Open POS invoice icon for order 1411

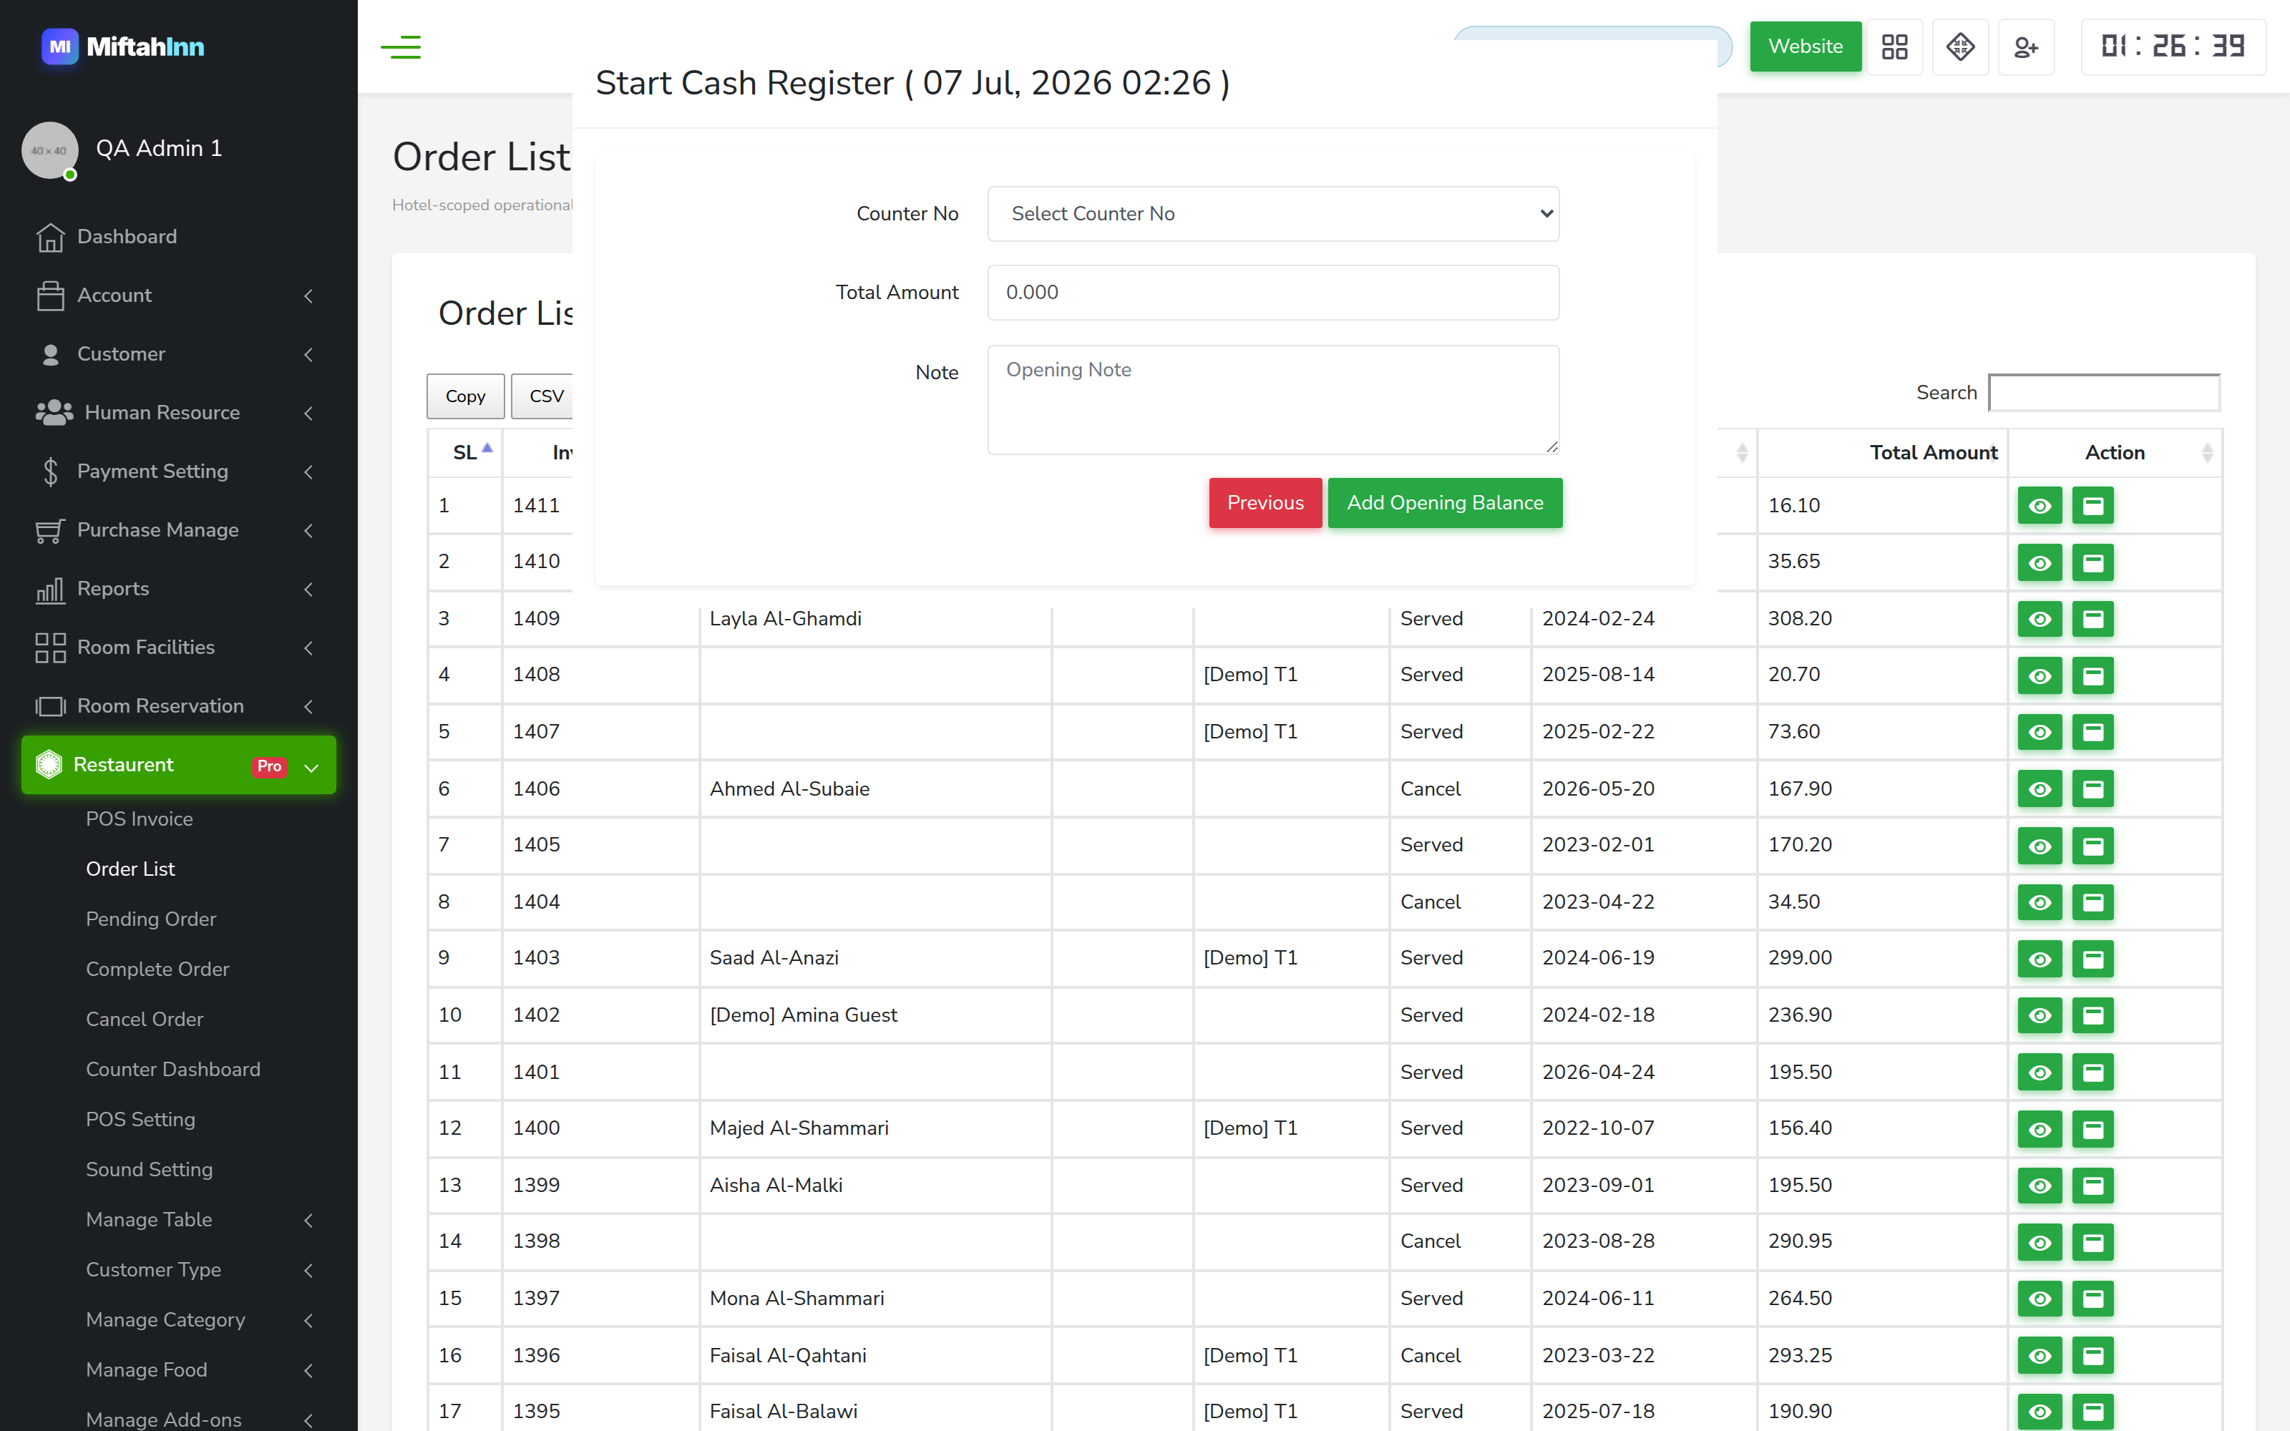(2092, 505)
